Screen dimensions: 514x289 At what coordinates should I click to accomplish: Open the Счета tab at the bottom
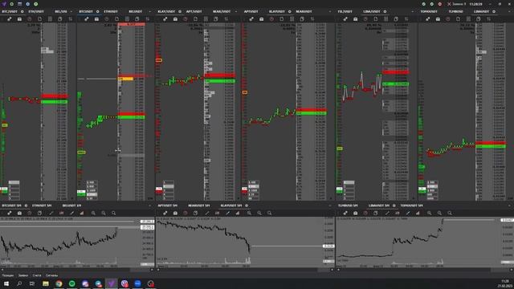pyautogui.click(x=37, y=275)
